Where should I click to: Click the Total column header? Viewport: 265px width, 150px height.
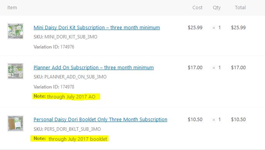240,8
